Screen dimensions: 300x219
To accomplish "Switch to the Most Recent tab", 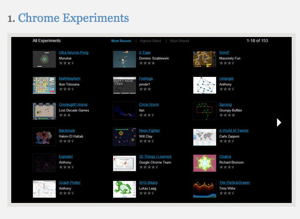I will 121,41.
